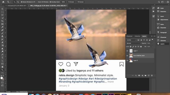Switch to the Libraries tab in panel
Viewport: 170px width, 95px height.
(x=137, y=36)
